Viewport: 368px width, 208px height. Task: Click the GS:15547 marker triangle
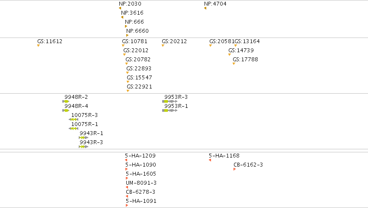[x=128, y=82]
